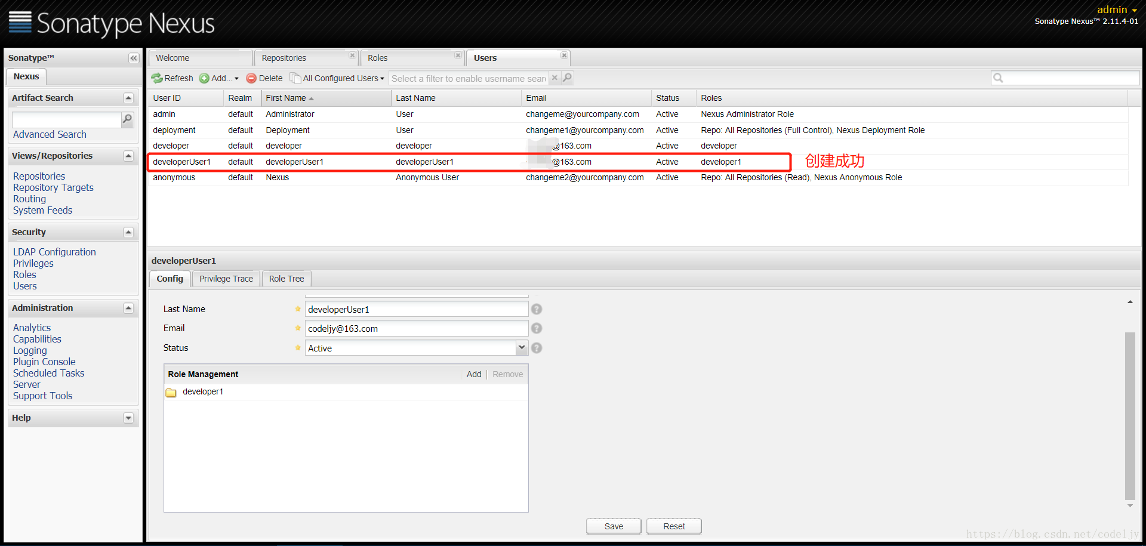The width and height of the screenshot is (1146, 546).
Task: Click the Refresh users icon
Action: tap(157, 78)
